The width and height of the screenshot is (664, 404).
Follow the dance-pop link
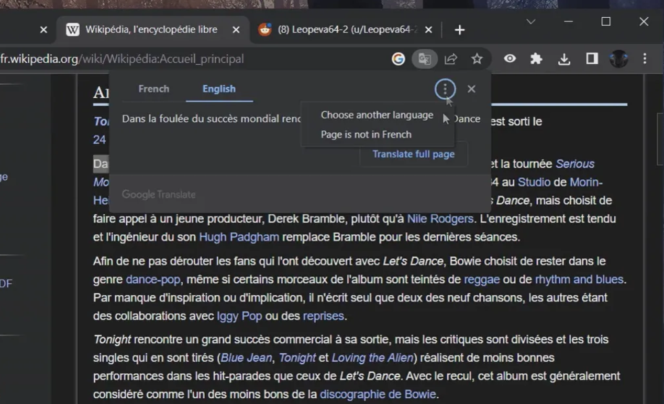click(x=154, y=280)
